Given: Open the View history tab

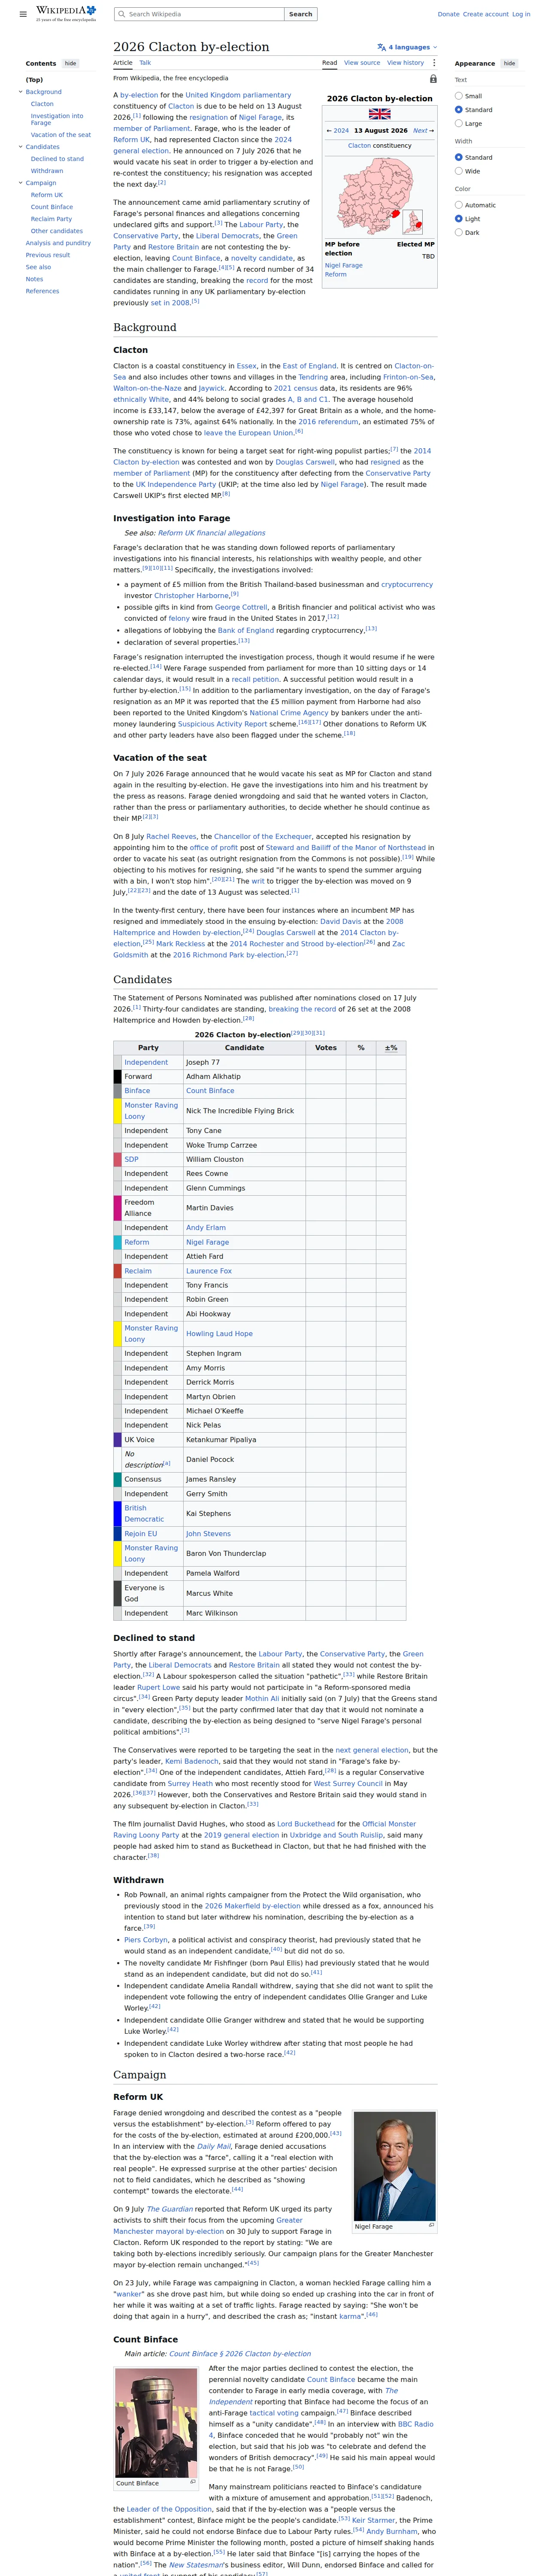Looking at the screenshot, I should click(x=405, y=63).
